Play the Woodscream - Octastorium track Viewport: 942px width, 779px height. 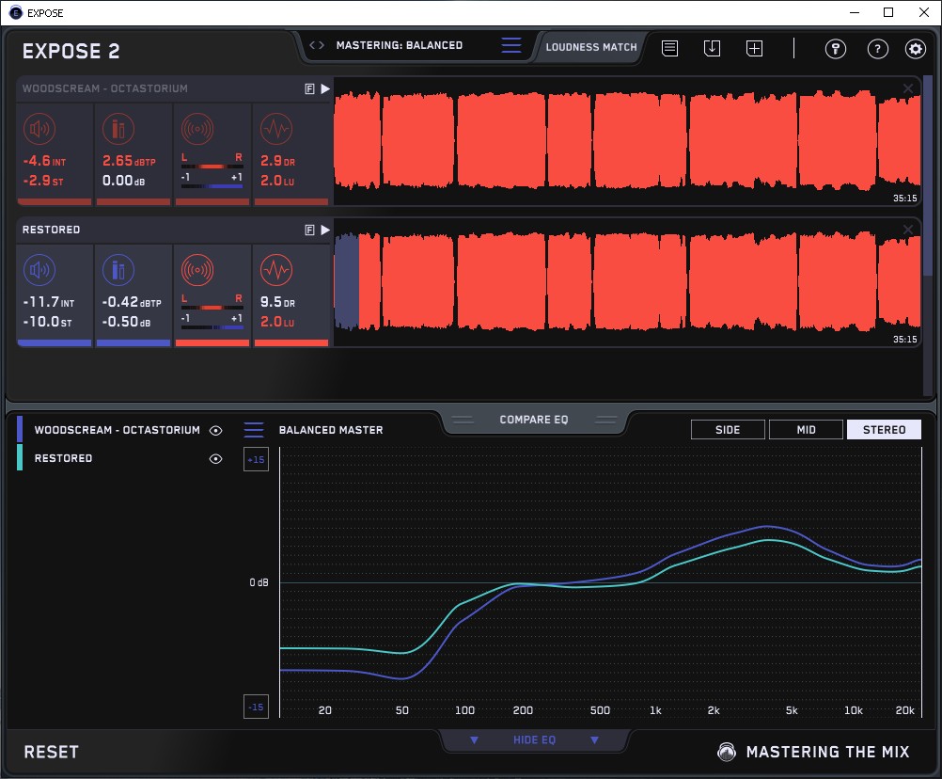tap(325, 89)
